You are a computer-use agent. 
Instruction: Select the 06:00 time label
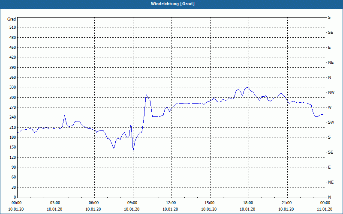point(94,203)
